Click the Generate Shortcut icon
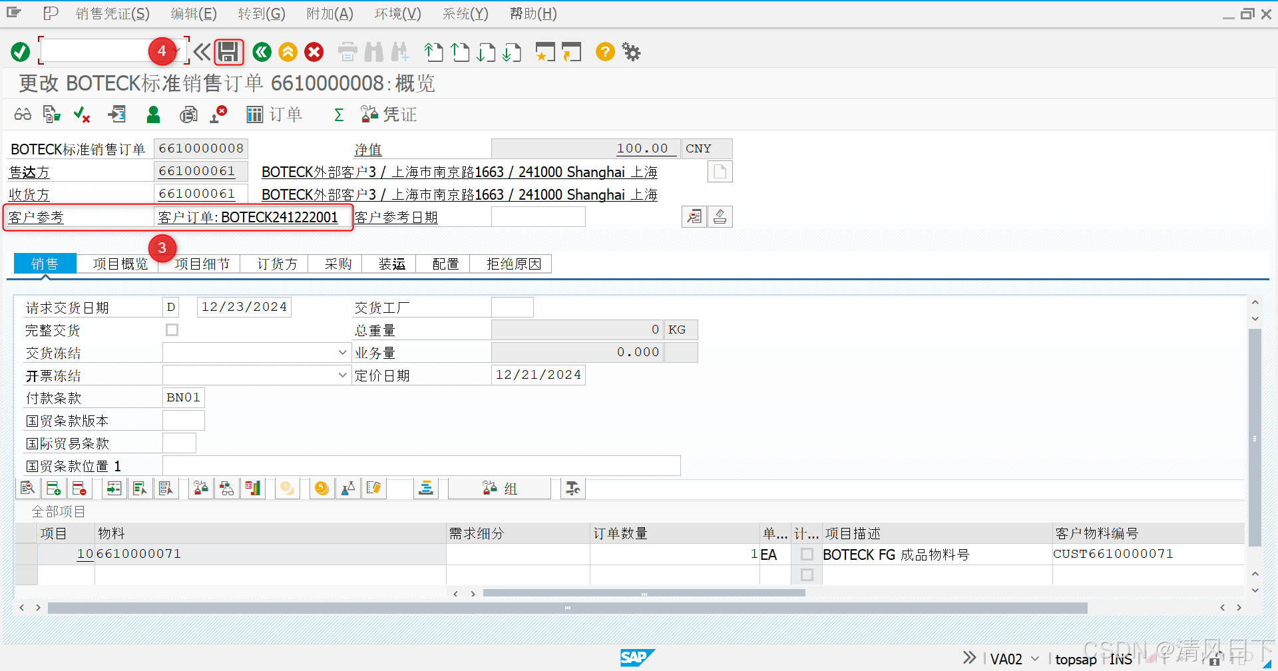This screenshot has height=671, width=1278. pos(571,52)
